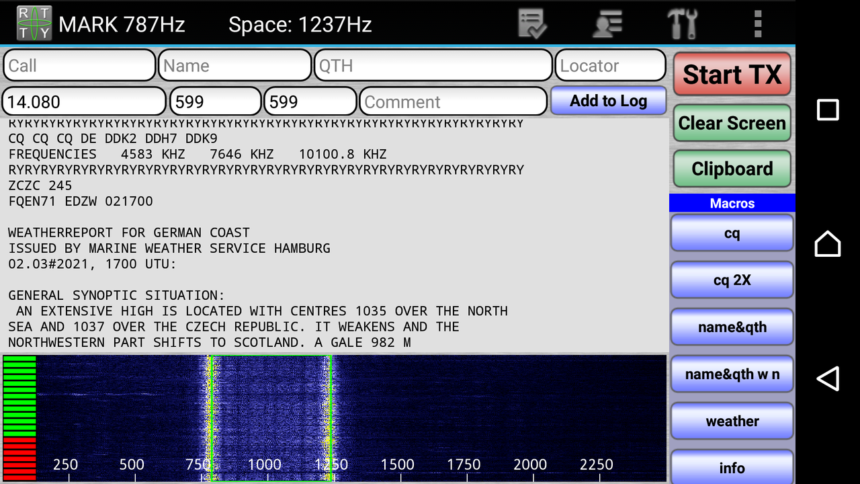Tap the Android home button
This screenshot has width=860, height=484.
(x=828, y=243)
